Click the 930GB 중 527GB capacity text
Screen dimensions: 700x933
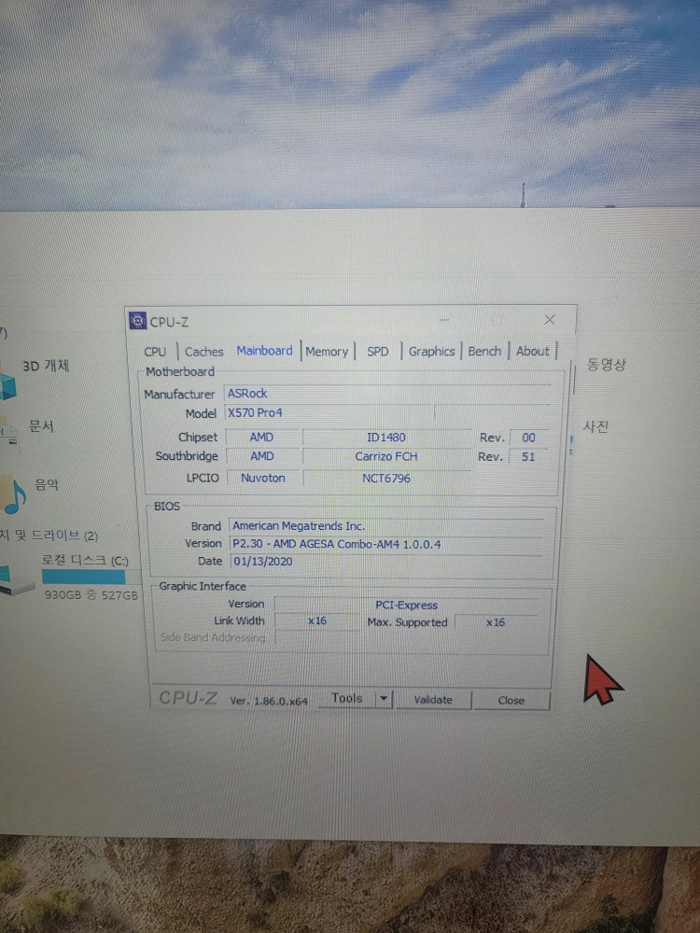(x=91, y=594)
